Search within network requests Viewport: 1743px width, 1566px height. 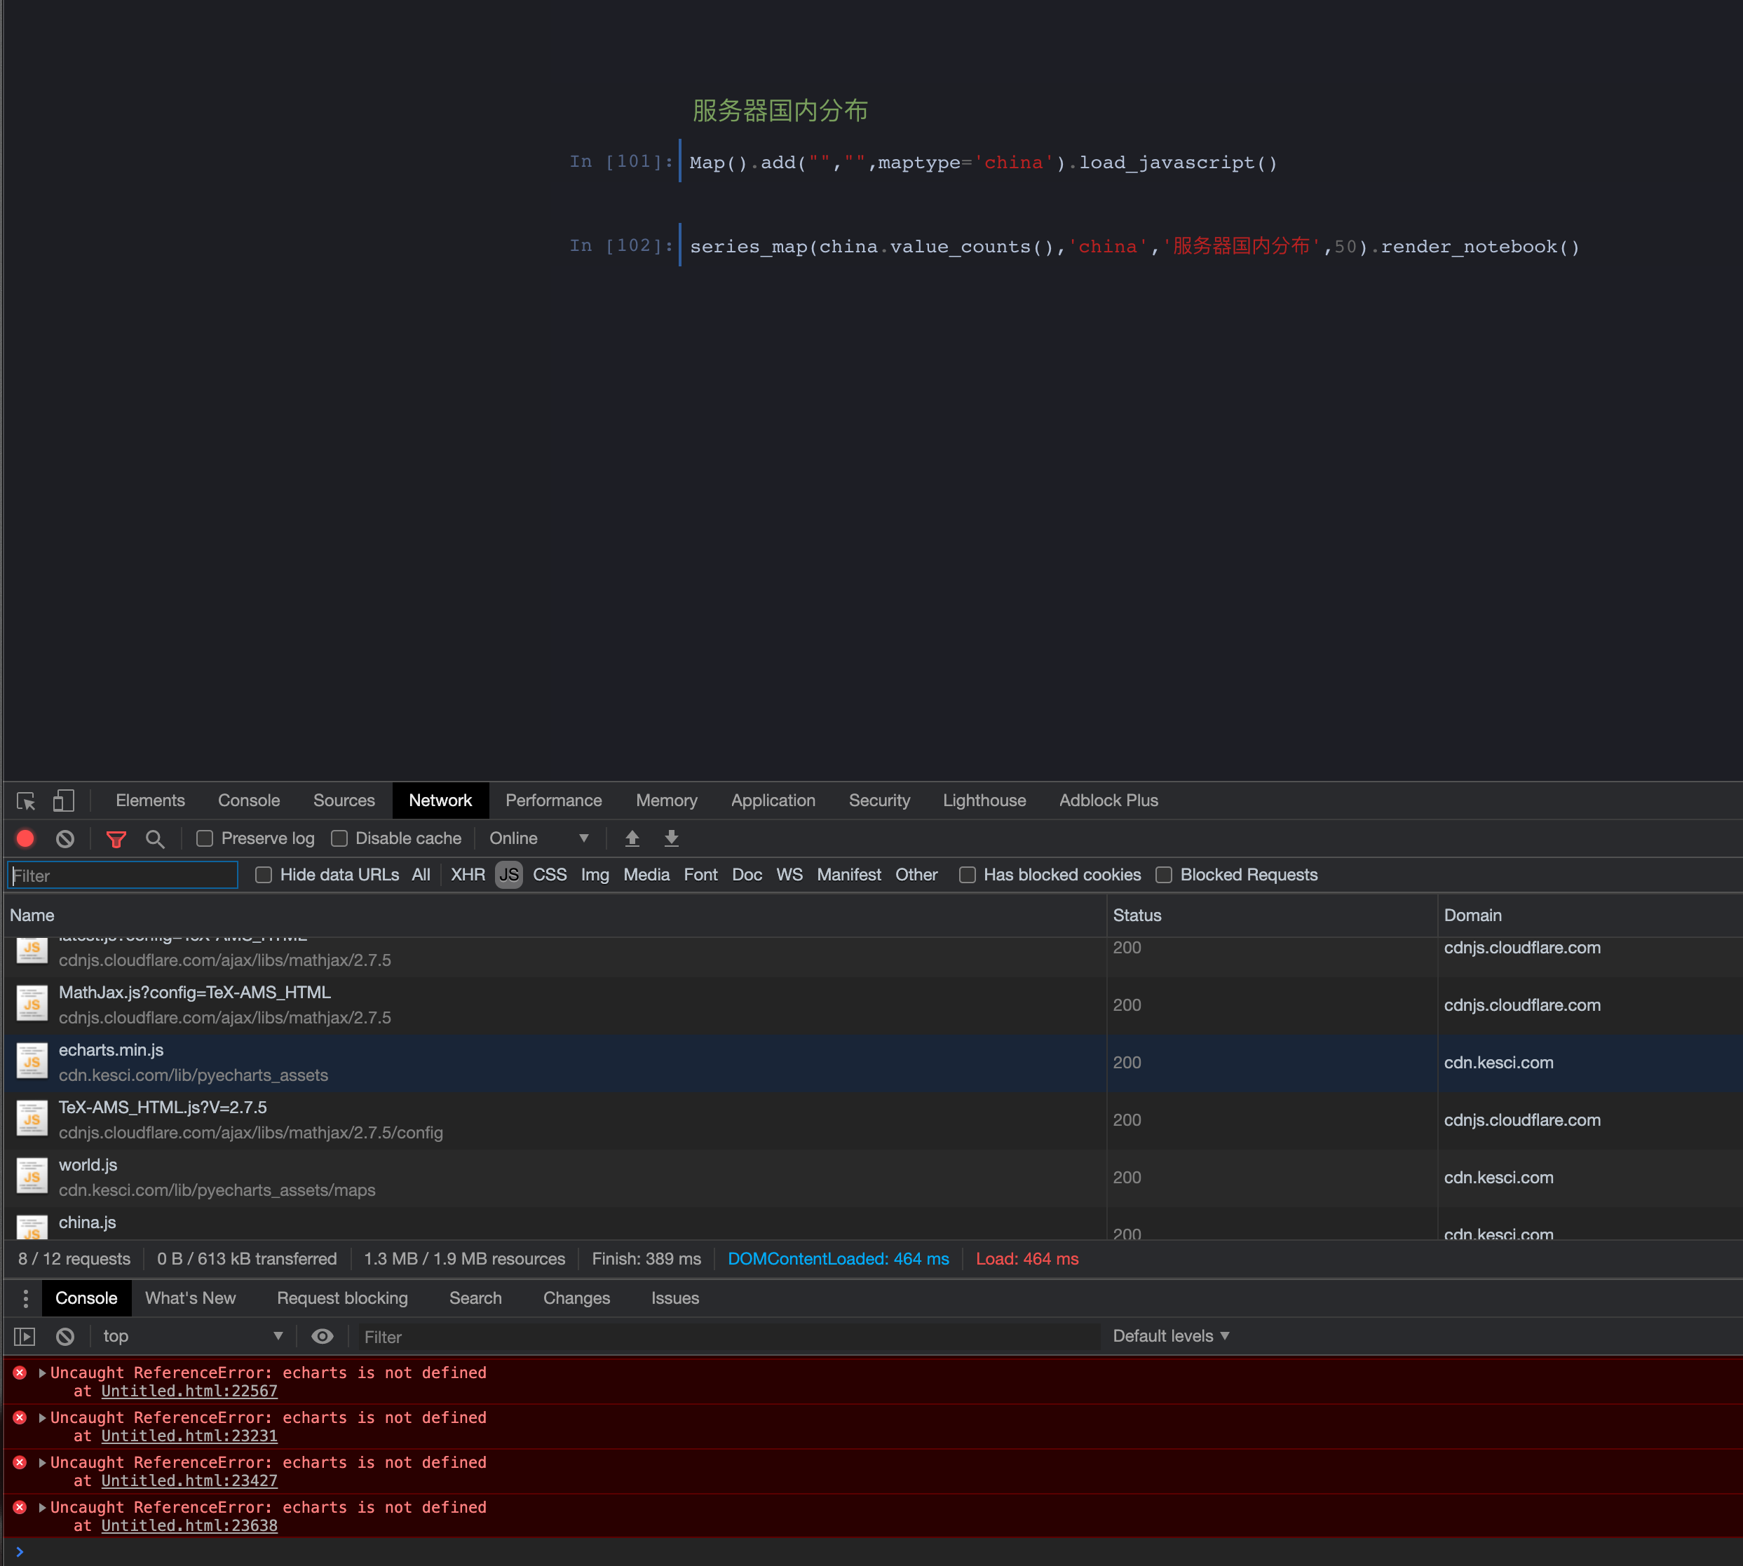(156, 838)
